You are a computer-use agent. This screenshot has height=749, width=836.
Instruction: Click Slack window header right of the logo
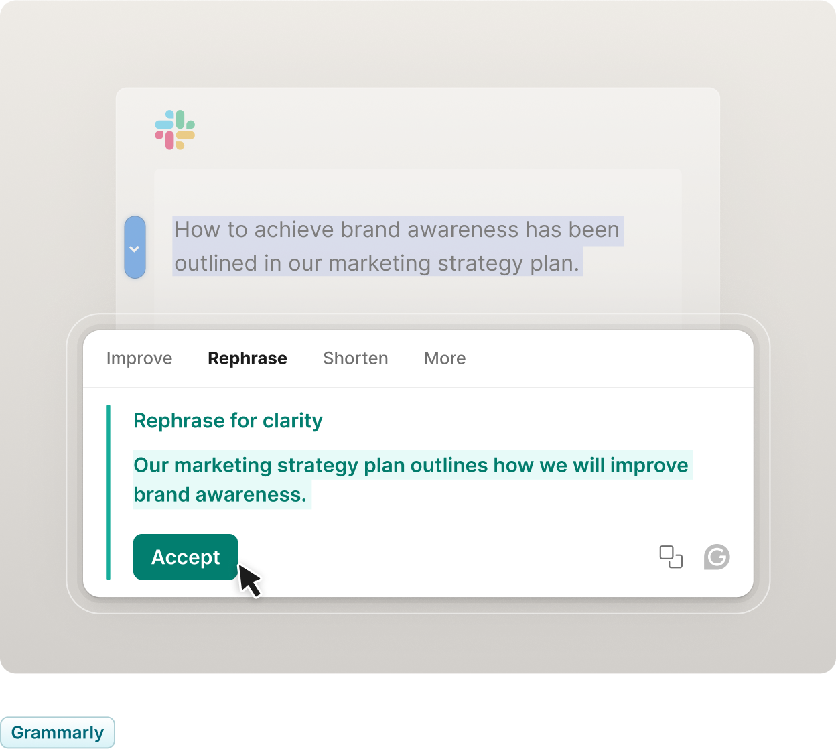(456, 129)
